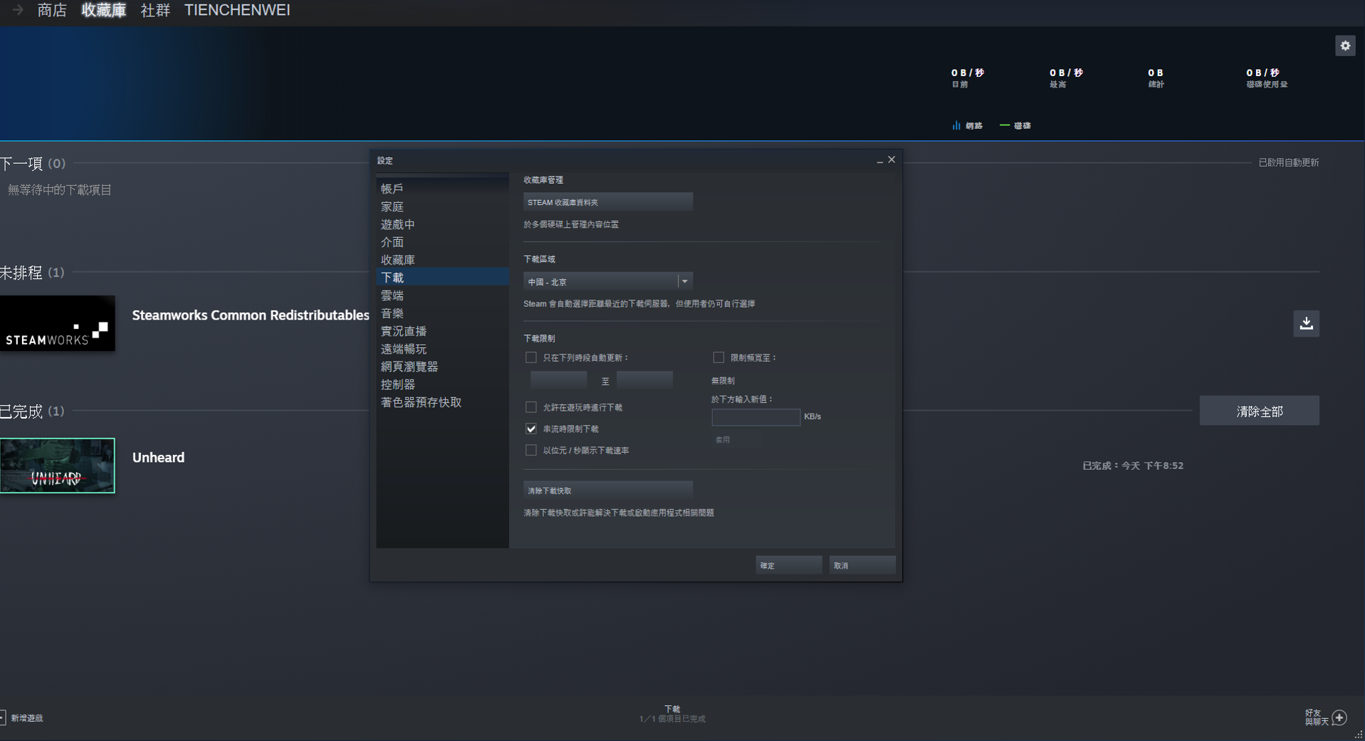
Task: Open 社群 in the top navigation
Action: click(155, 10)
